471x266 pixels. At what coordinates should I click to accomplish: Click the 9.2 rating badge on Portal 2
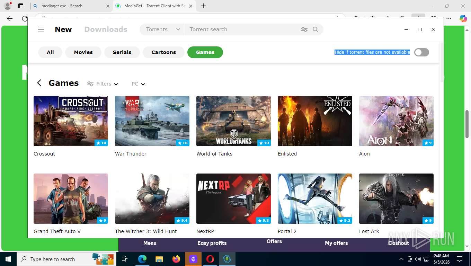coord(345,220)
